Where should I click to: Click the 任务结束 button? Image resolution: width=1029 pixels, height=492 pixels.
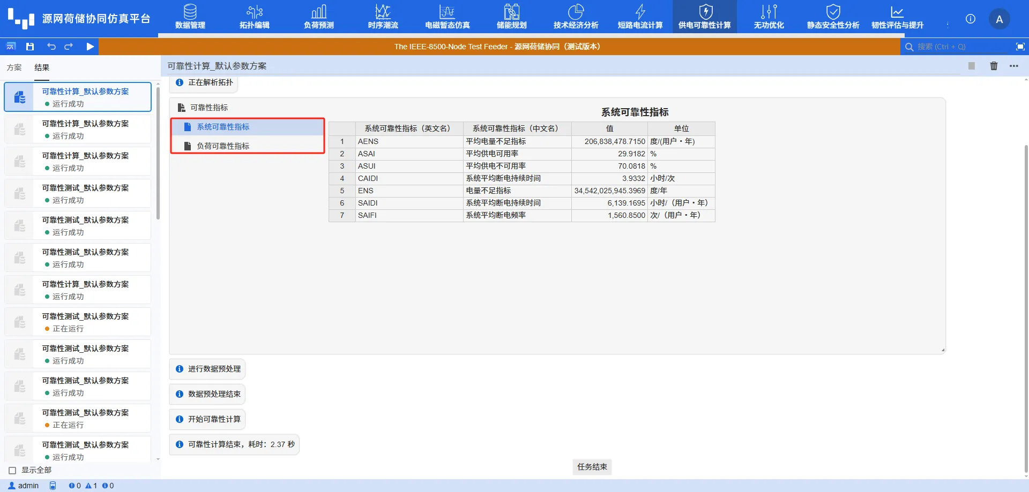[592, 467]
